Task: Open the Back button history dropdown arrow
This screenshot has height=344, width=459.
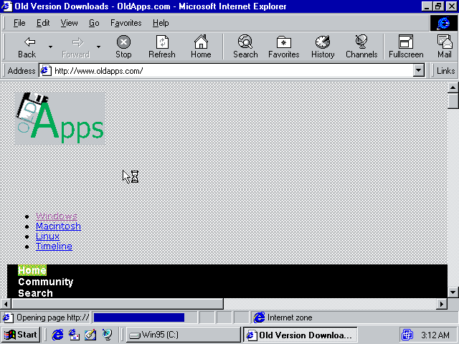Action: click(50, 47)
